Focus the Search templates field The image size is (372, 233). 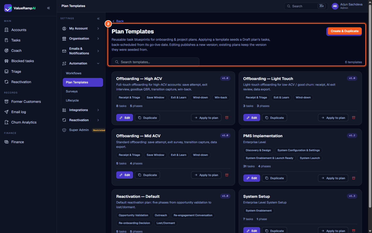click(156, 62)
